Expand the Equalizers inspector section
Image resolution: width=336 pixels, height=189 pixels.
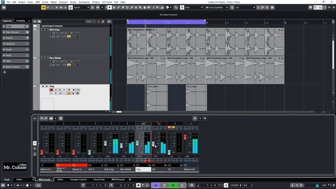pyautogui.click(x=16, y=44)
